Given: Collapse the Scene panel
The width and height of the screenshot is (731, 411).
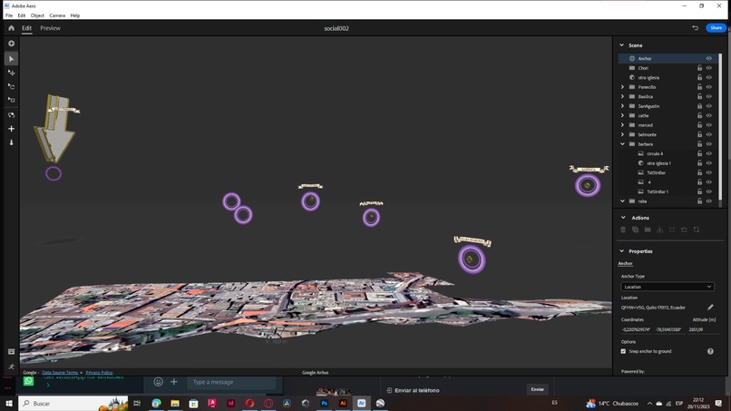Looking at the screenshot, I should [621, 45].
